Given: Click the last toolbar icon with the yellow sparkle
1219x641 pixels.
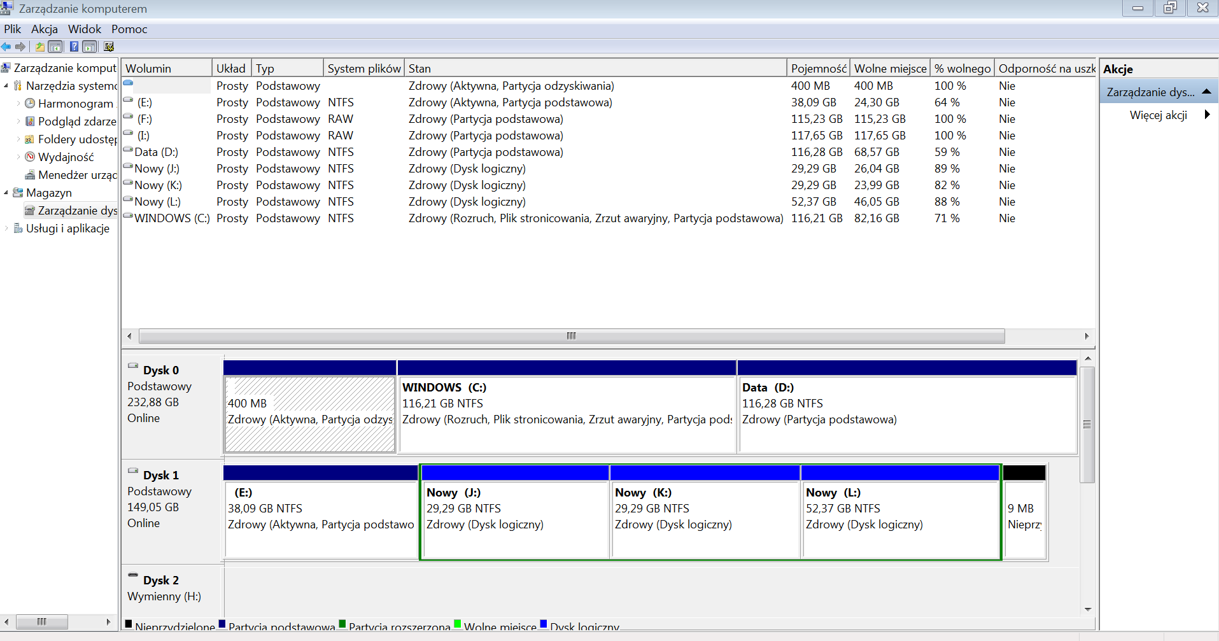Looking at the screenshot, I should 109,46.
